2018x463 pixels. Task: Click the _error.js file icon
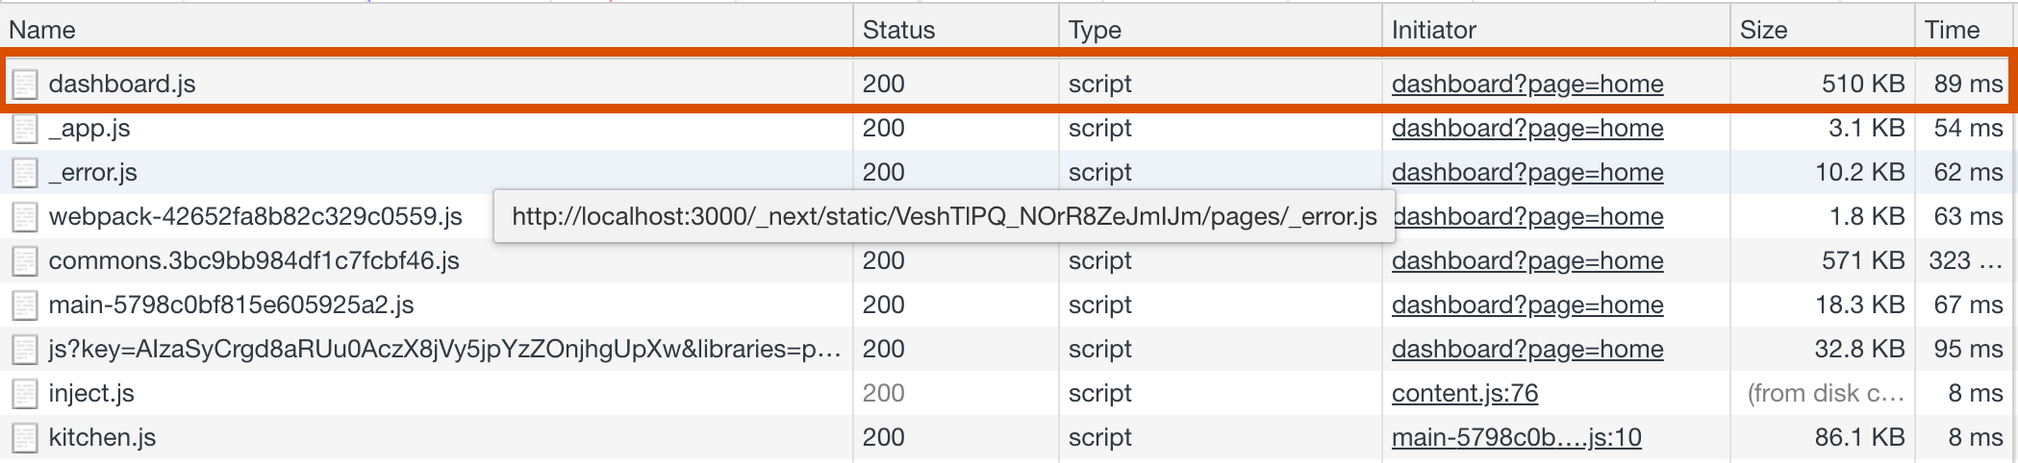tap(25, 172)
